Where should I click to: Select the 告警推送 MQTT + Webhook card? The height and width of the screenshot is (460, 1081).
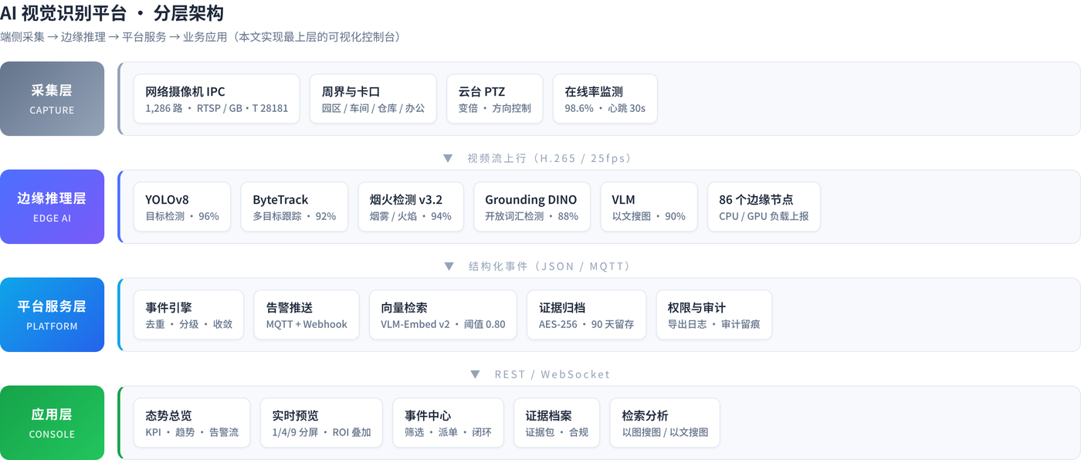307,315
